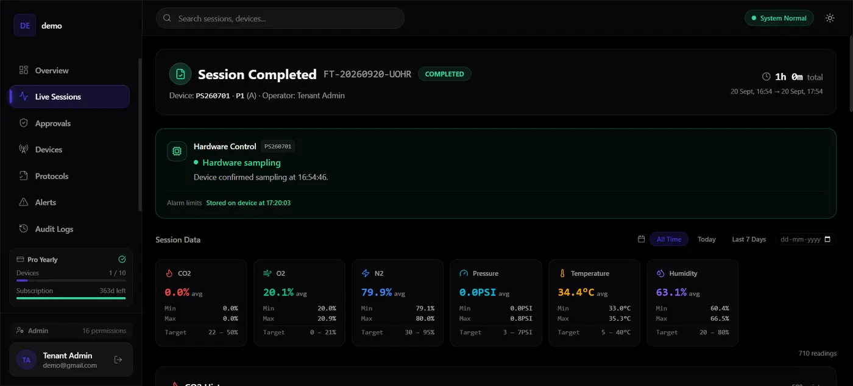Open the Alerts section
Viewport: 853px width, 386px height.
[x=69, y=202]
